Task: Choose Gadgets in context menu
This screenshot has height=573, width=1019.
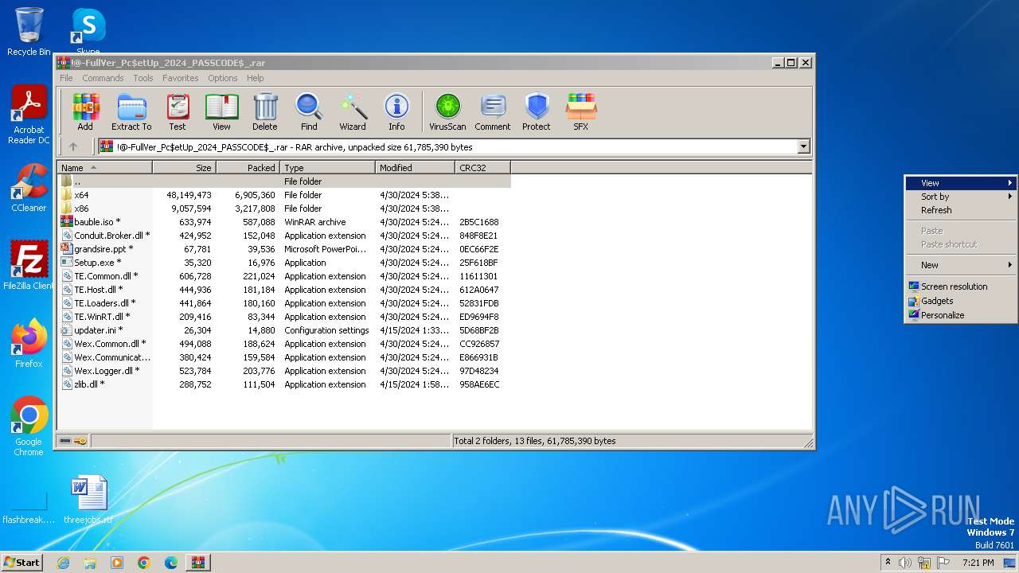Action: [x=961, y=301]
